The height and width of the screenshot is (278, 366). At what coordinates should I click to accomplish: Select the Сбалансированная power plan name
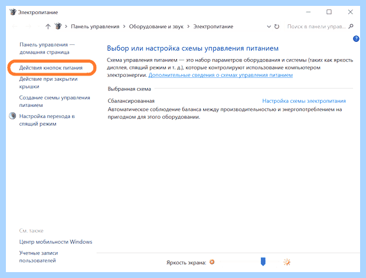point(131,101)
